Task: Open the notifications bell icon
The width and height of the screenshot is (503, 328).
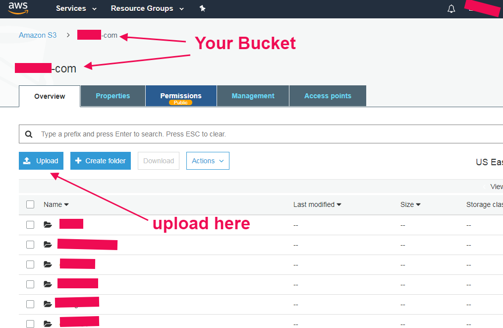Action: click(x=451, y=9)
